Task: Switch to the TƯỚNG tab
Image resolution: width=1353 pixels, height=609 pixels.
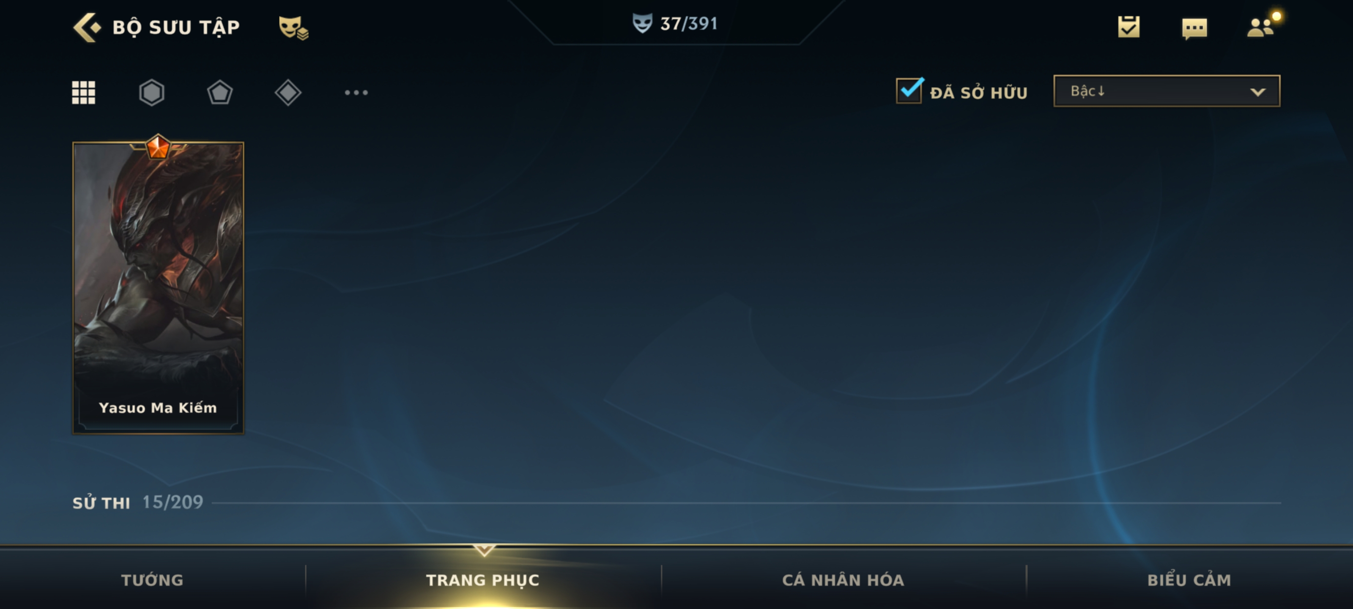Action: [x=152, y=579]
